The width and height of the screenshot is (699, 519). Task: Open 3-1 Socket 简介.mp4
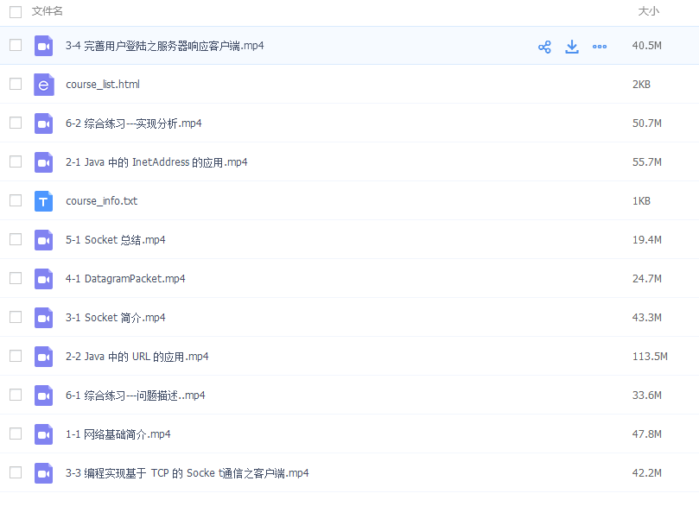coord(116,318)
